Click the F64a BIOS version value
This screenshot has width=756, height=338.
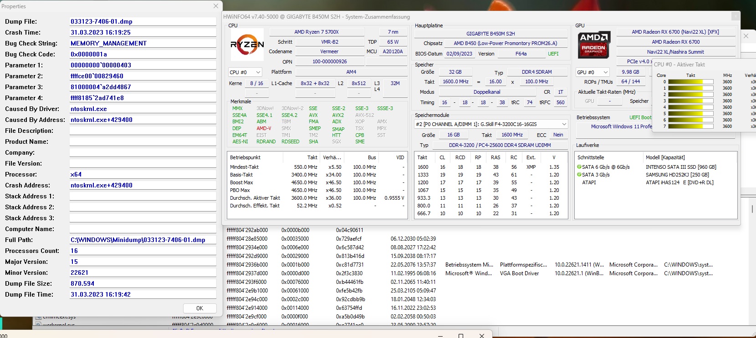pos(521,54)
